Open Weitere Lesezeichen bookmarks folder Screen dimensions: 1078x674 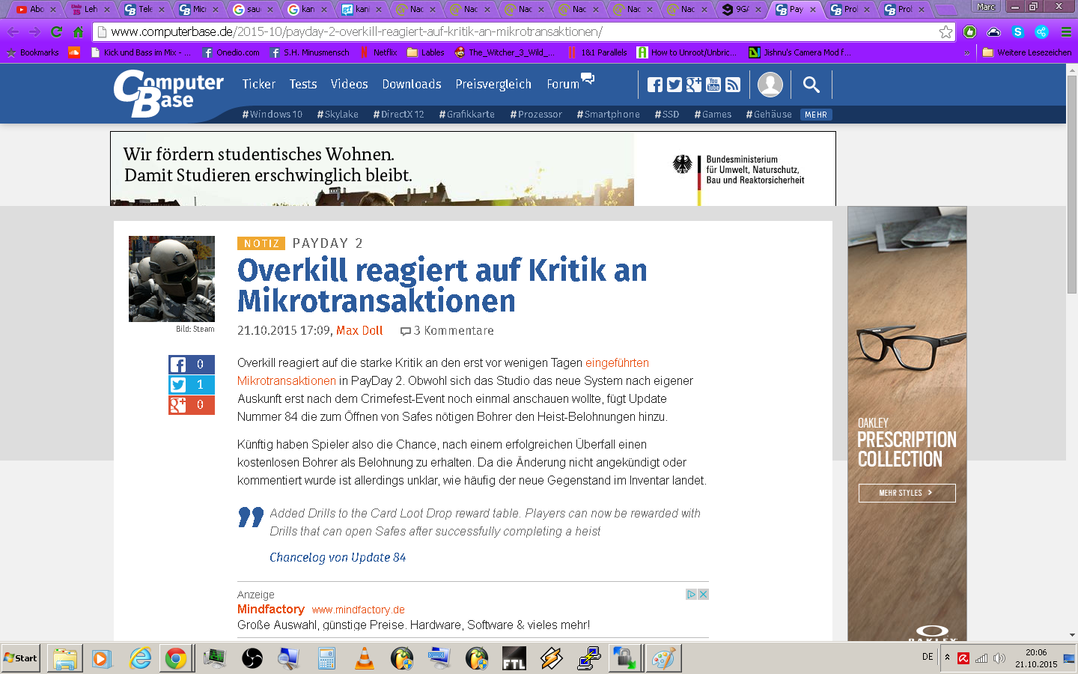tap(1027, 52)
